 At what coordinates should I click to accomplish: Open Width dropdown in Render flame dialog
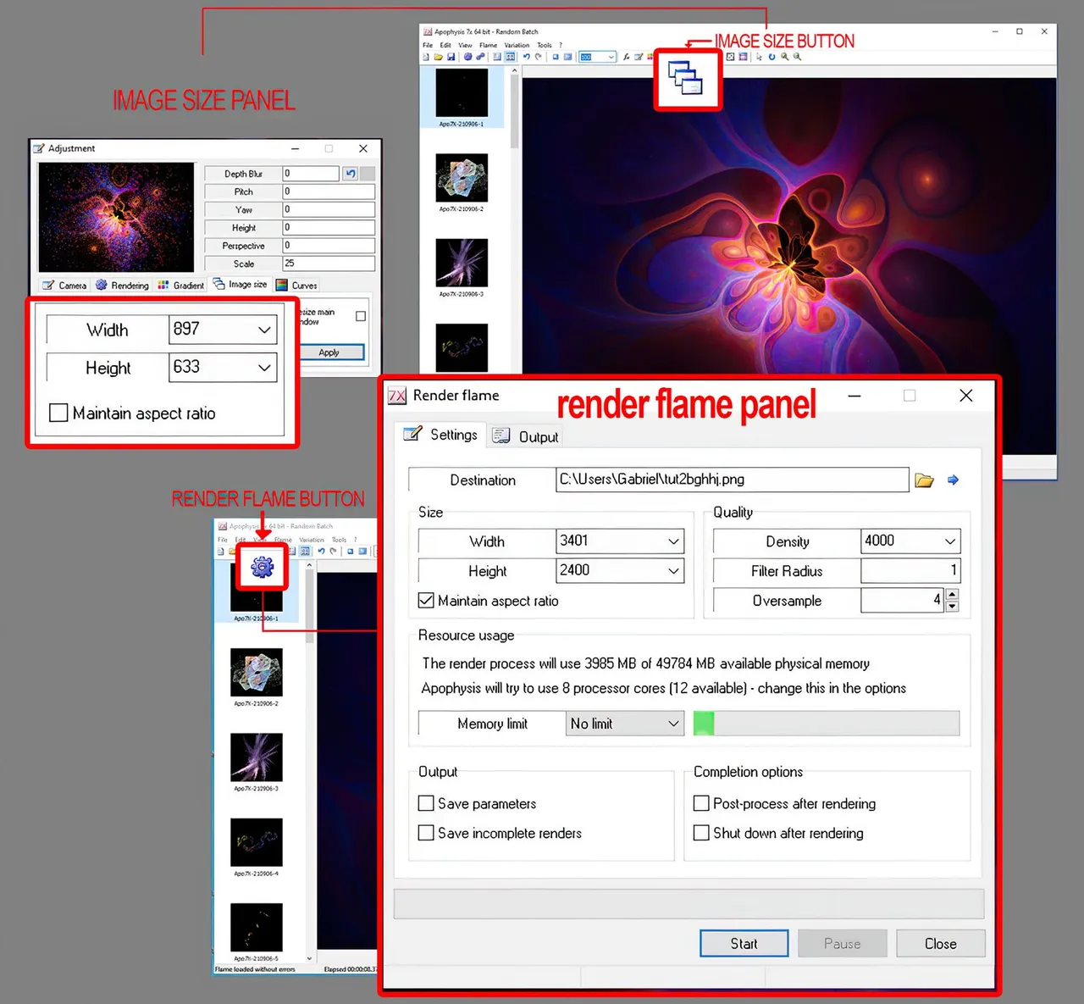click(673, 541)
